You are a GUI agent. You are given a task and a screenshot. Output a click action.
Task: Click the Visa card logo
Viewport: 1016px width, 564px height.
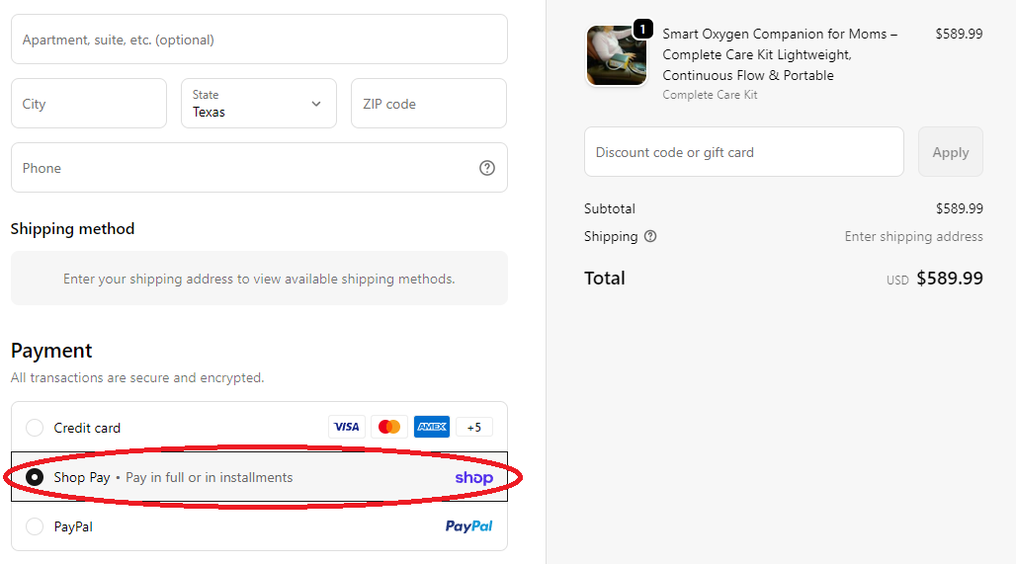[347, 427]
